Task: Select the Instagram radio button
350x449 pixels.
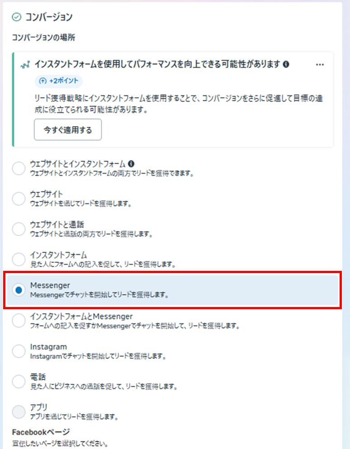Action: (19, 351)
